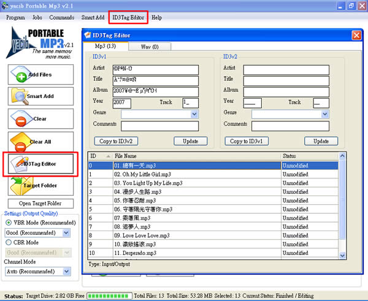The width and height of the screenshot is (368, 301).
Task: Select row 02. Oh My Little Girl.mp3
Action: pyautogui.click(x=213, y=174)
